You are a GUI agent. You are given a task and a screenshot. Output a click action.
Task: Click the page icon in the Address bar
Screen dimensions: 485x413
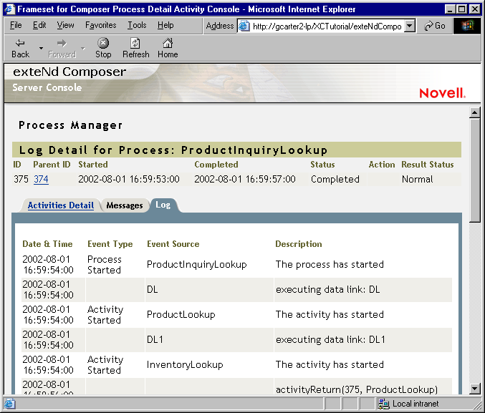tap(244, 26)
